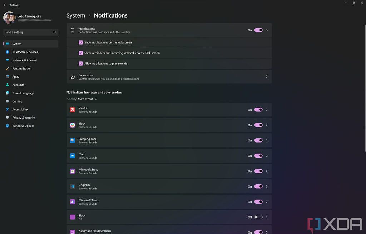
Task: Click the Microsoft Teams app icon
Action: click(73, 202)
